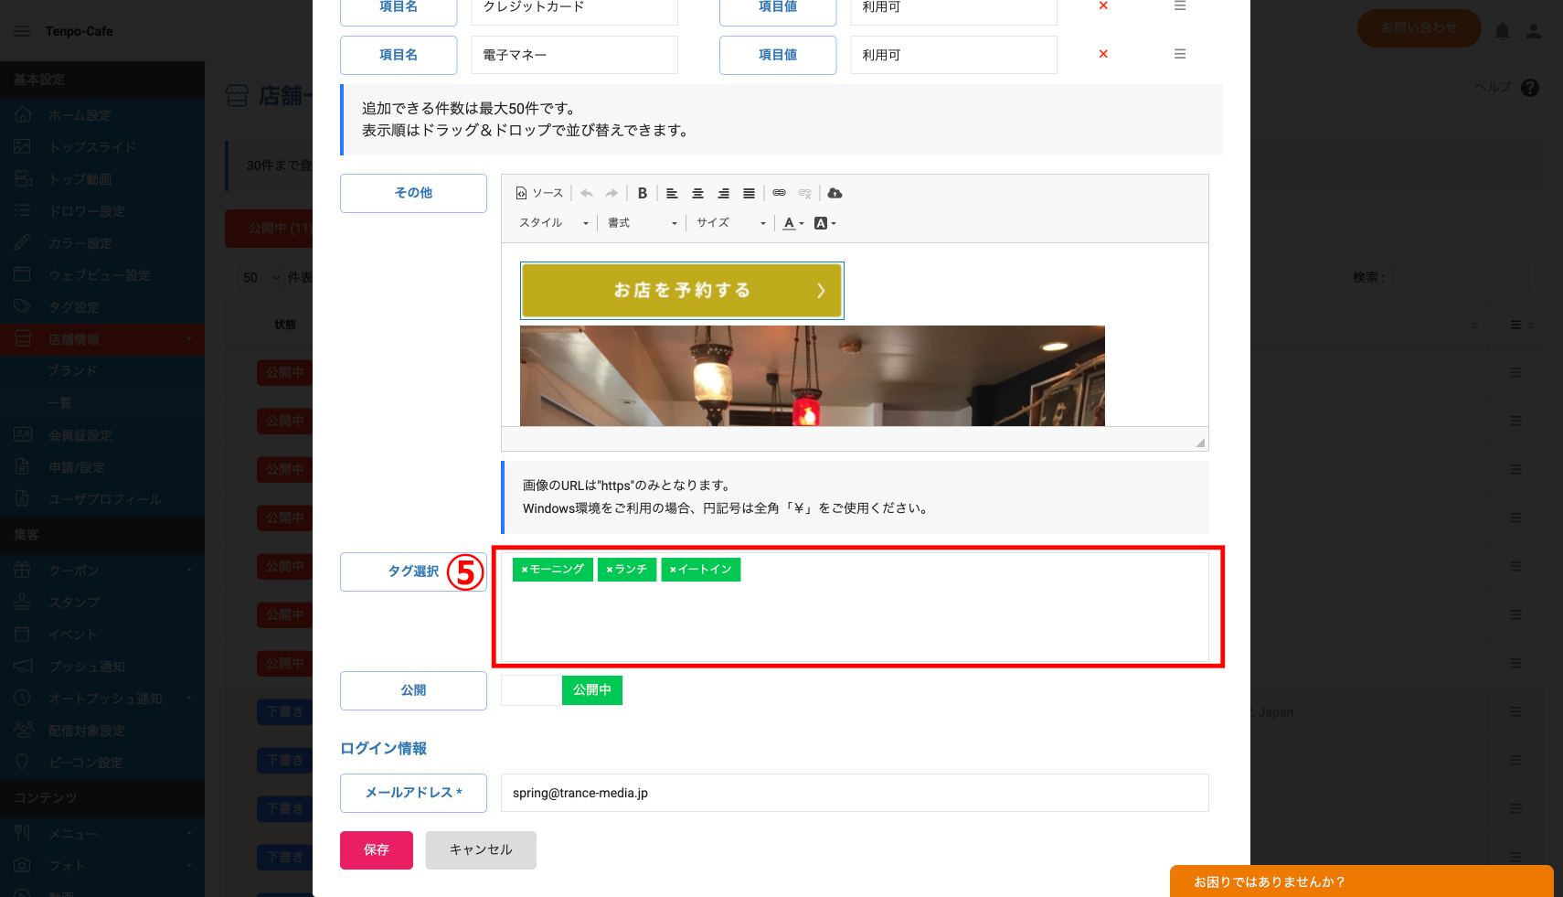Open the ソース source view in the editor
The image size is (1563, 897).
pyautogui.click(x=539, y=193)
